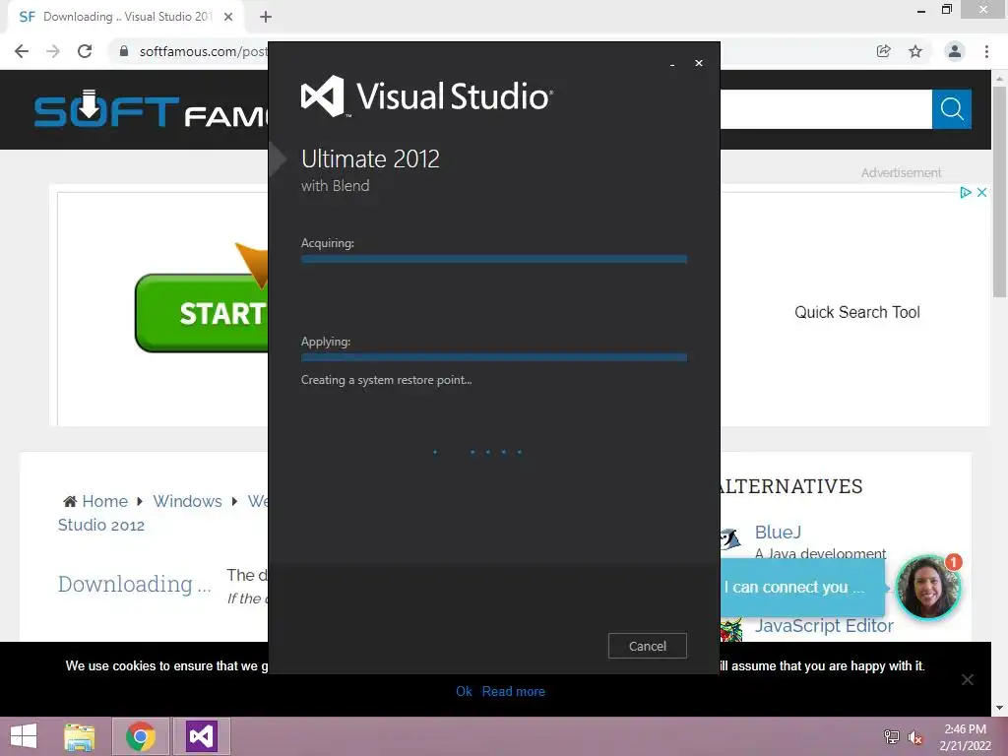This screenshot has height=756, width=1008.
Task: Click the Applying progress bar
Action: [x=494, y=357]
